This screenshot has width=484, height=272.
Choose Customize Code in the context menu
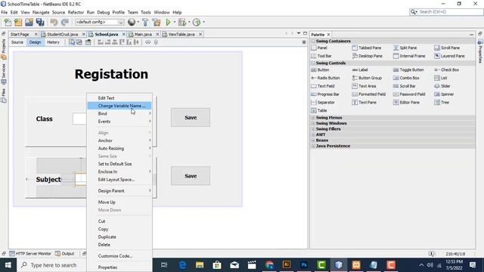coord(119,256)
